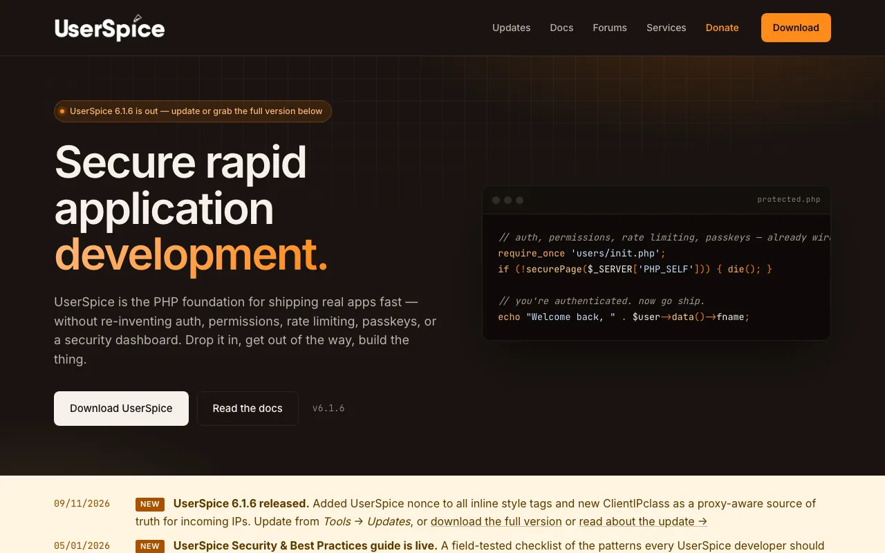The height and width of the screenshot is (553, 885).
Task: Click the UserSpice 6.1.6 is out announcement pill
Action: [x=193, y=111]
